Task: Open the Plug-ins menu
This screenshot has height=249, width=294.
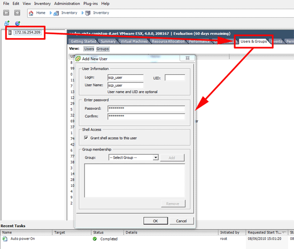Action: click(90, 4)
